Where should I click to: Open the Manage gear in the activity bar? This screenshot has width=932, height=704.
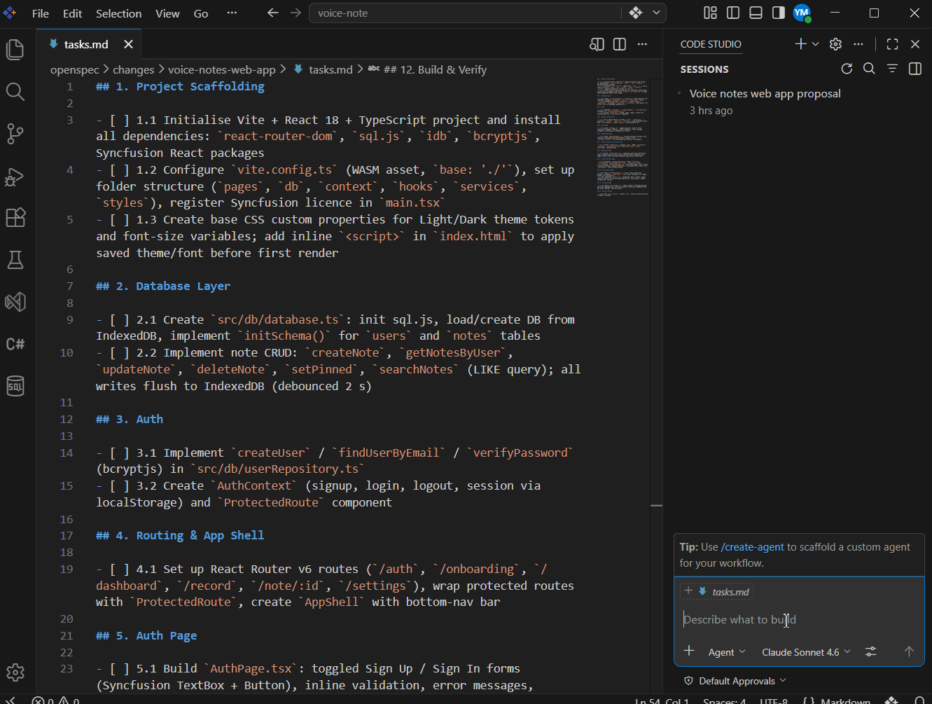click(15, 673)
